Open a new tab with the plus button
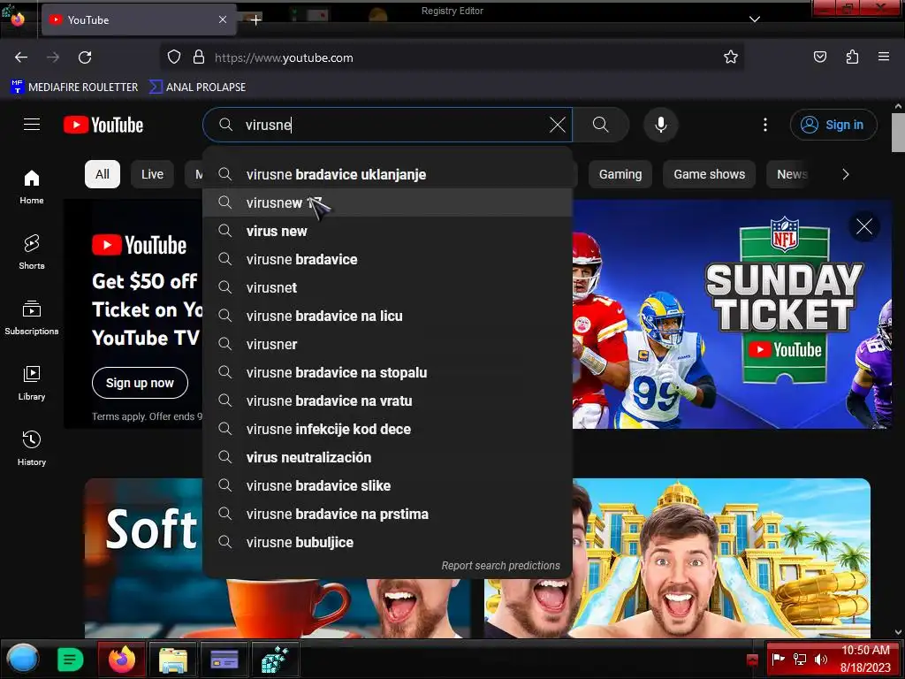Viewport: 905px width, 679px height. [x=255, y=19]
